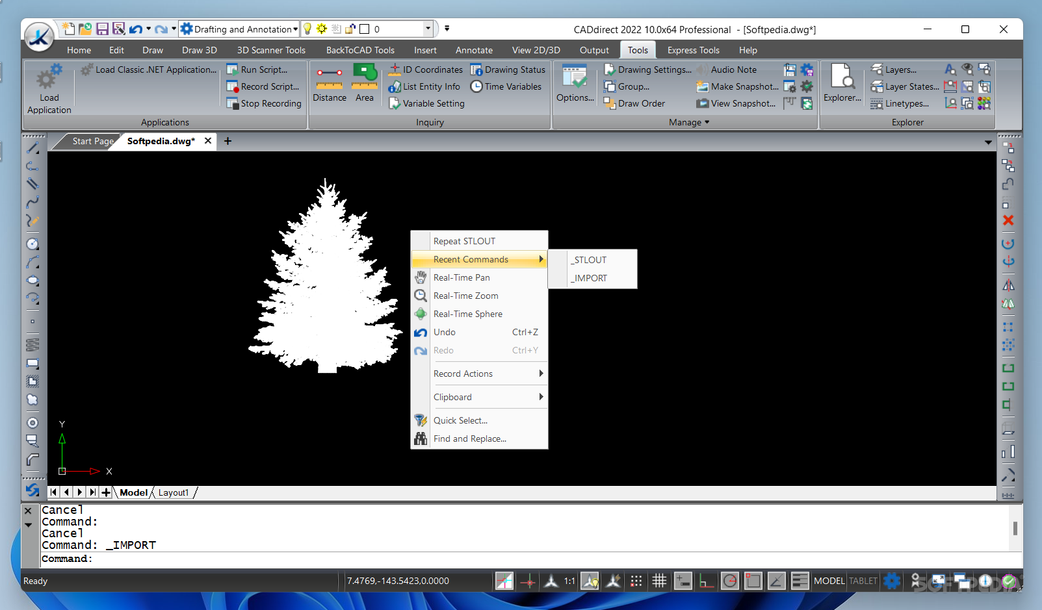Expand the Manage panel dropdown
Screen dimensions: 1042x610
point(689,122)
